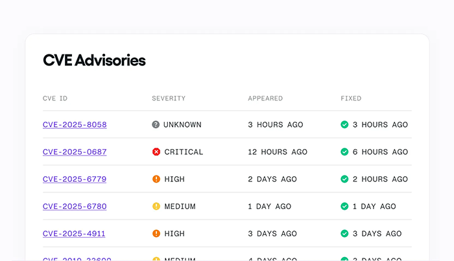Image resolution: width=454 pixels, height=261 pixels.
Task: Click the green fixed checkmark for CVE-2025-6780
Action: pos(344,206)
